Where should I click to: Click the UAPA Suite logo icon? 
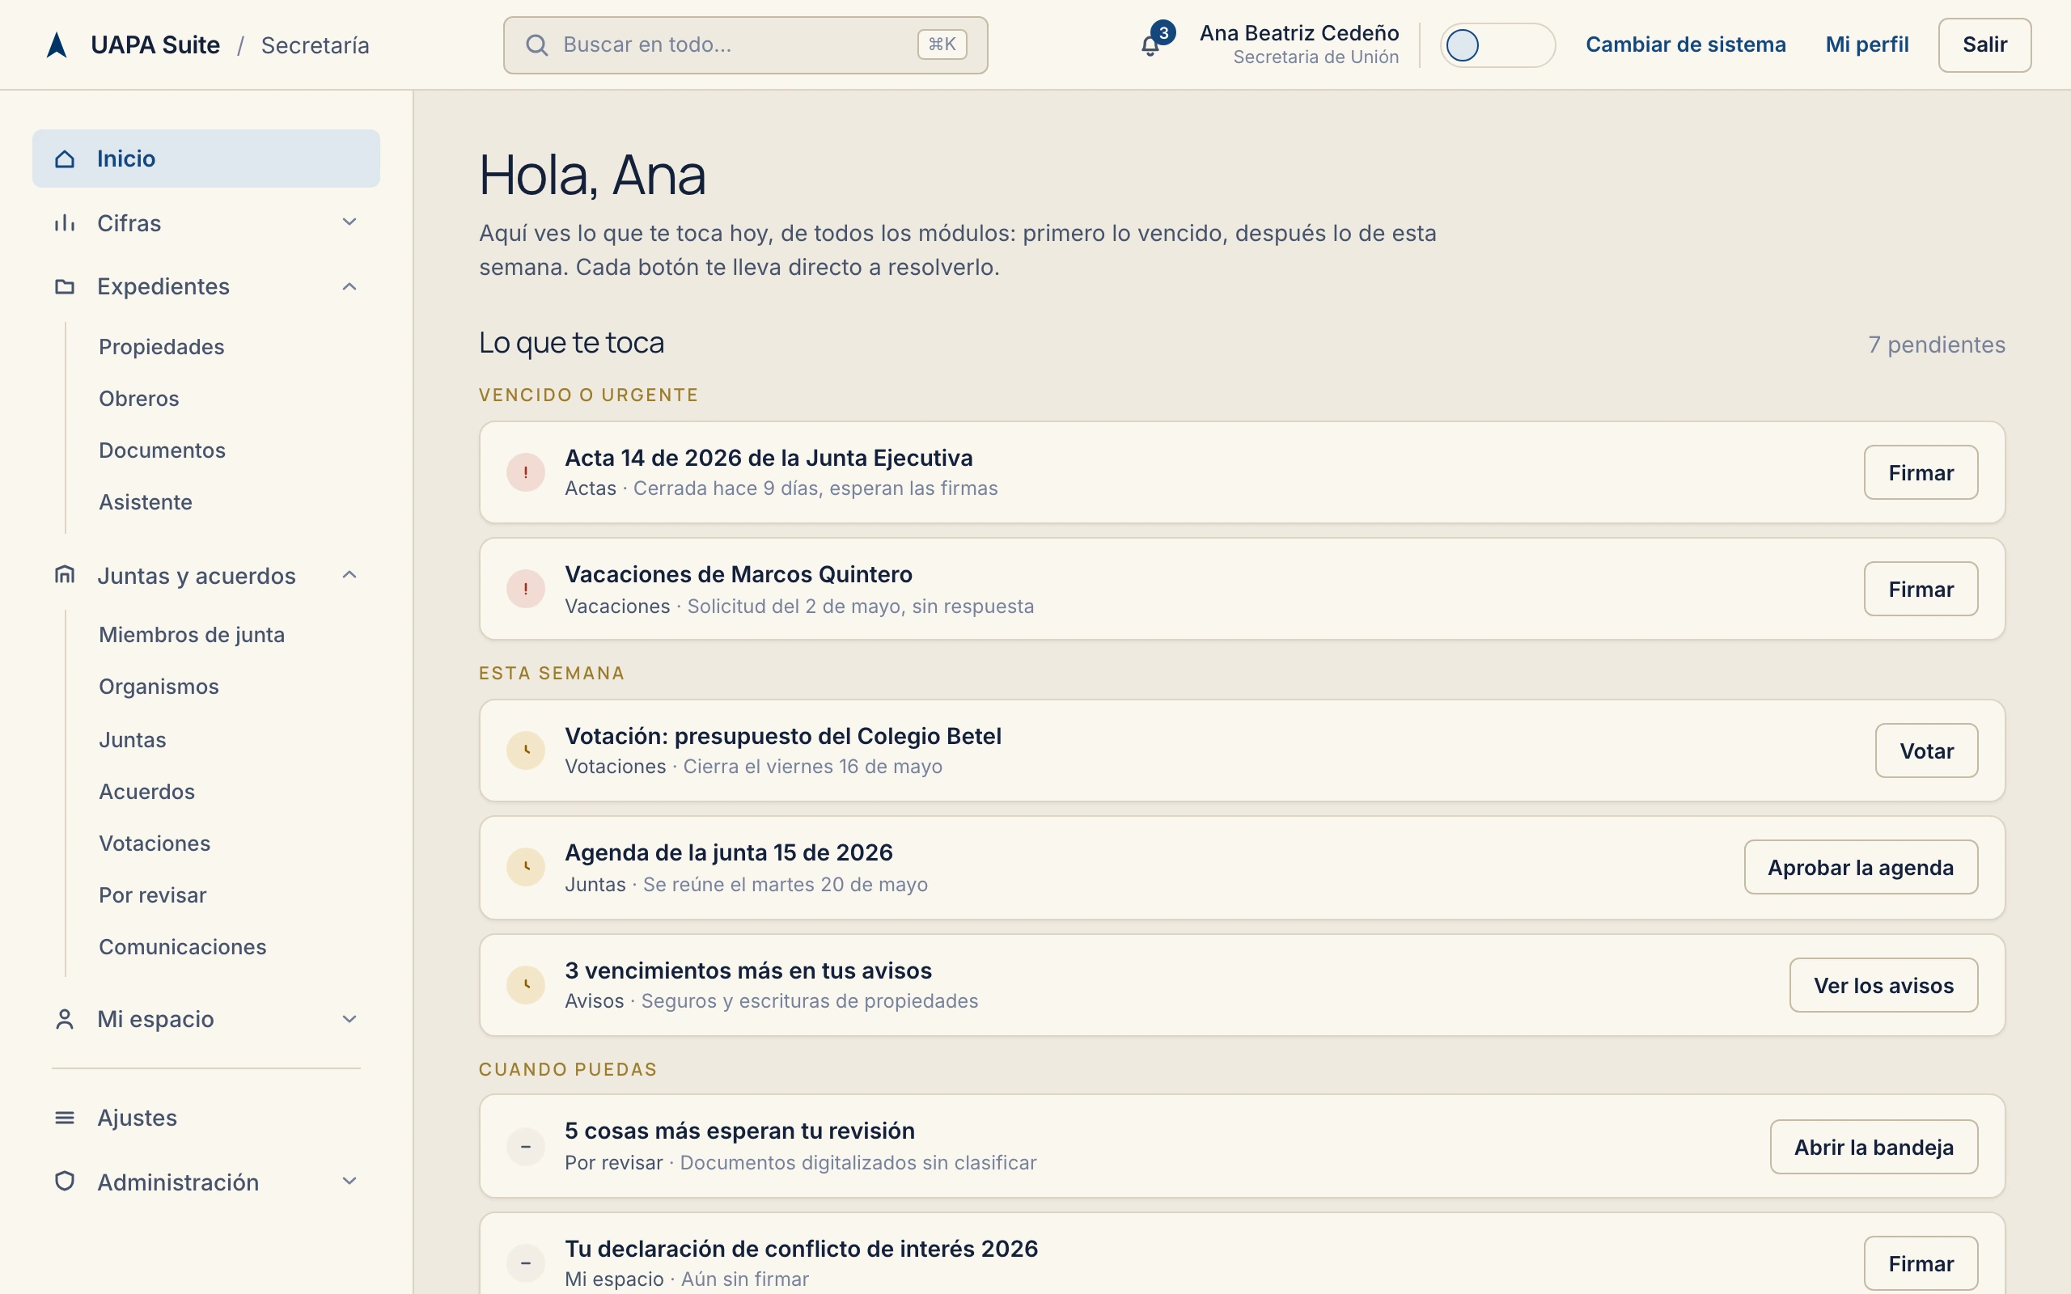coord(57,44)
